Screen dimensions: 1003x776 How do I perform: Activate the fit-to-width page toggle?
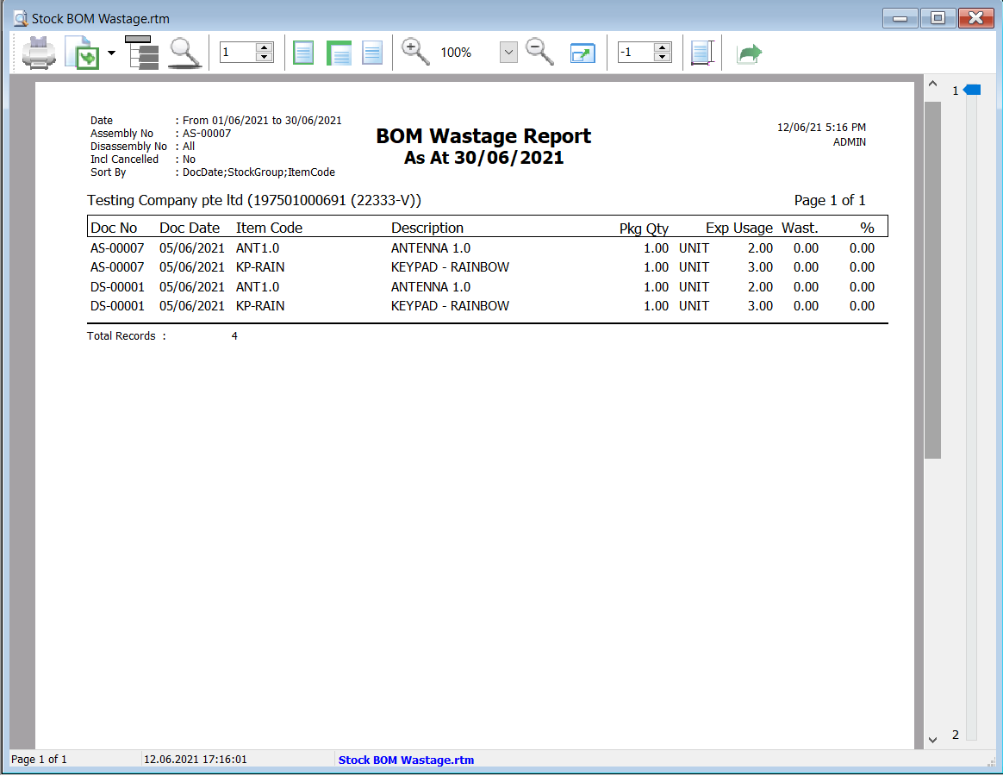coord(371,53)
